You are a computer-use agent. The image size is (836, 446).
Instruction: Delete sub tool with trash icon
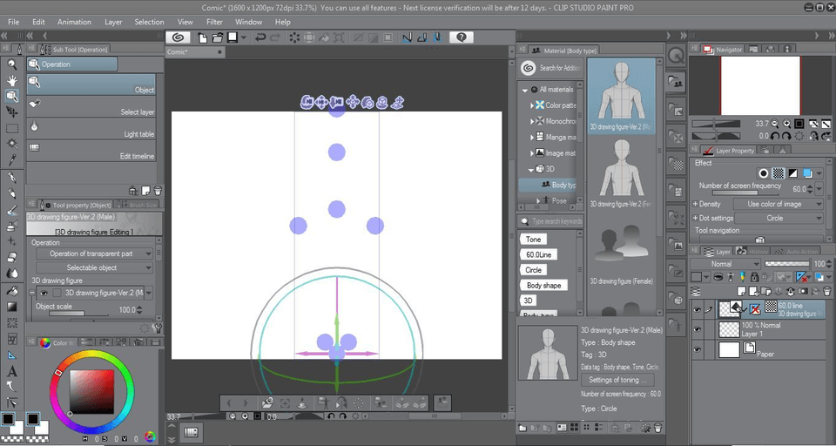click(x=158, y=191)
